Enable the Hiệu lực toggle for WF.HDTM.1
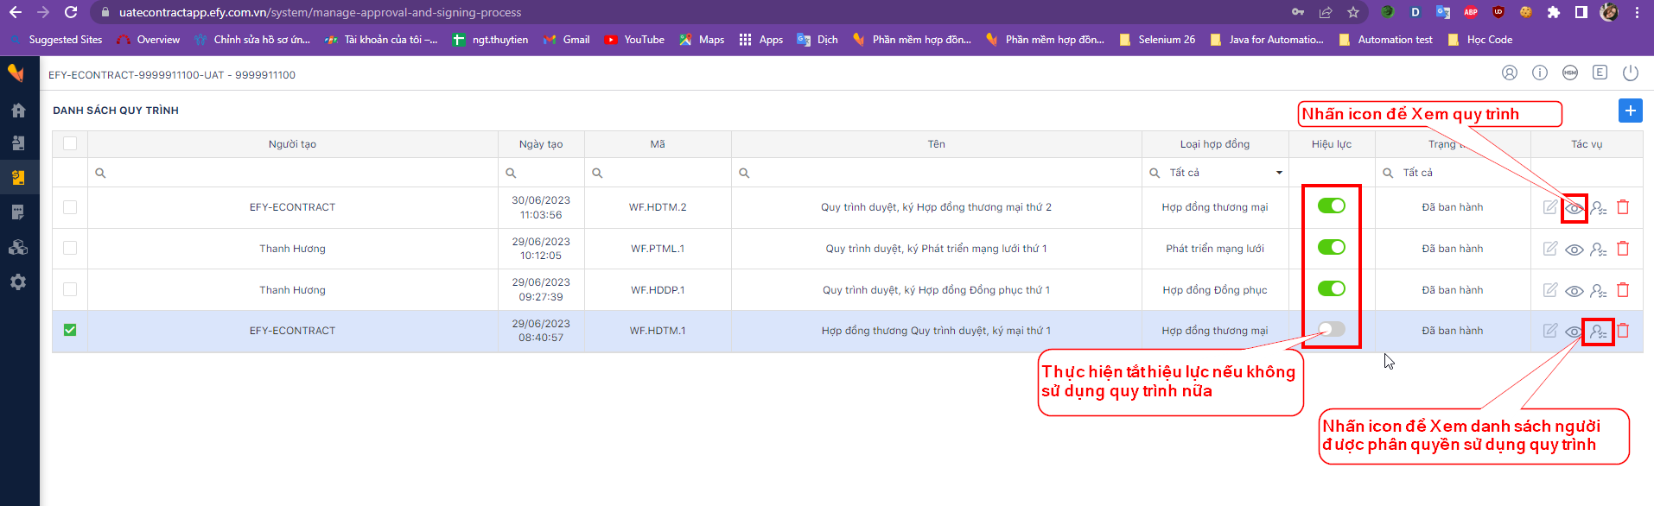 (x=1332, y=329)
